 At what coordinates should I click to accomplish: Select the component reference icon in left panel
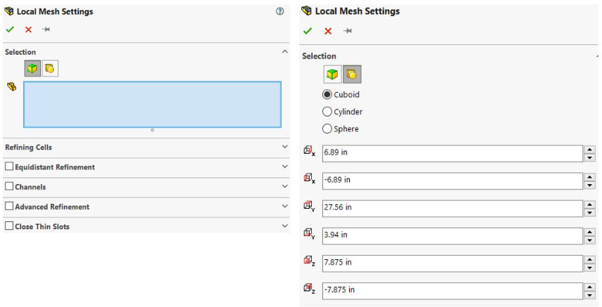coord(32,68)
